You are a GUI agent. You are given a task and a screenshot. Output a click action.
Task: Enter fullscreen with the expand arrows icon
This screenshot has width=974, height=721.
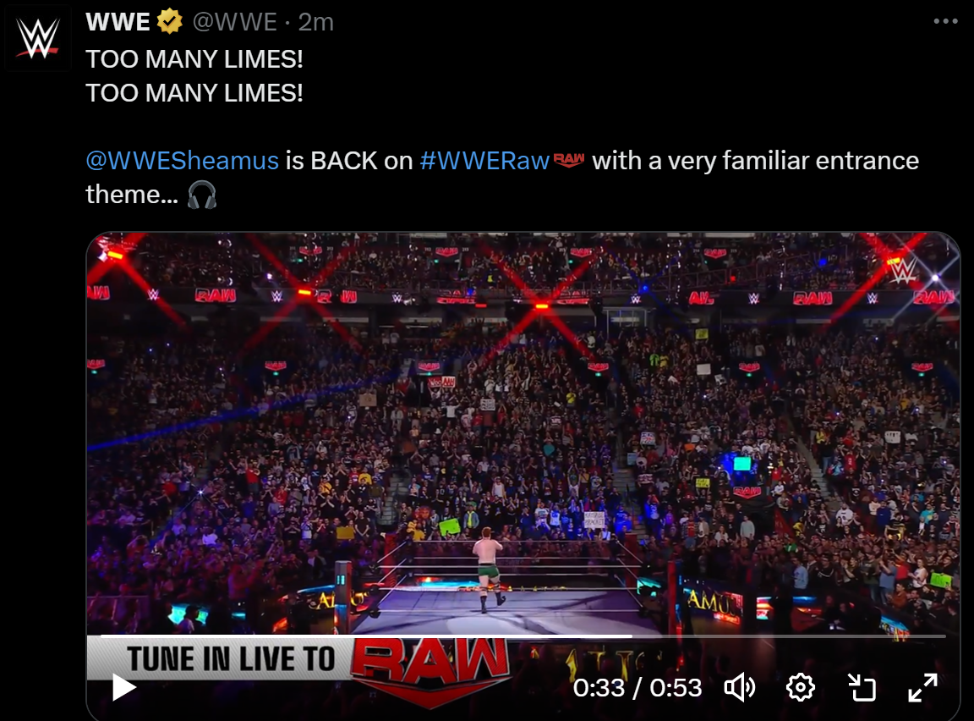[x=922, y=687]
